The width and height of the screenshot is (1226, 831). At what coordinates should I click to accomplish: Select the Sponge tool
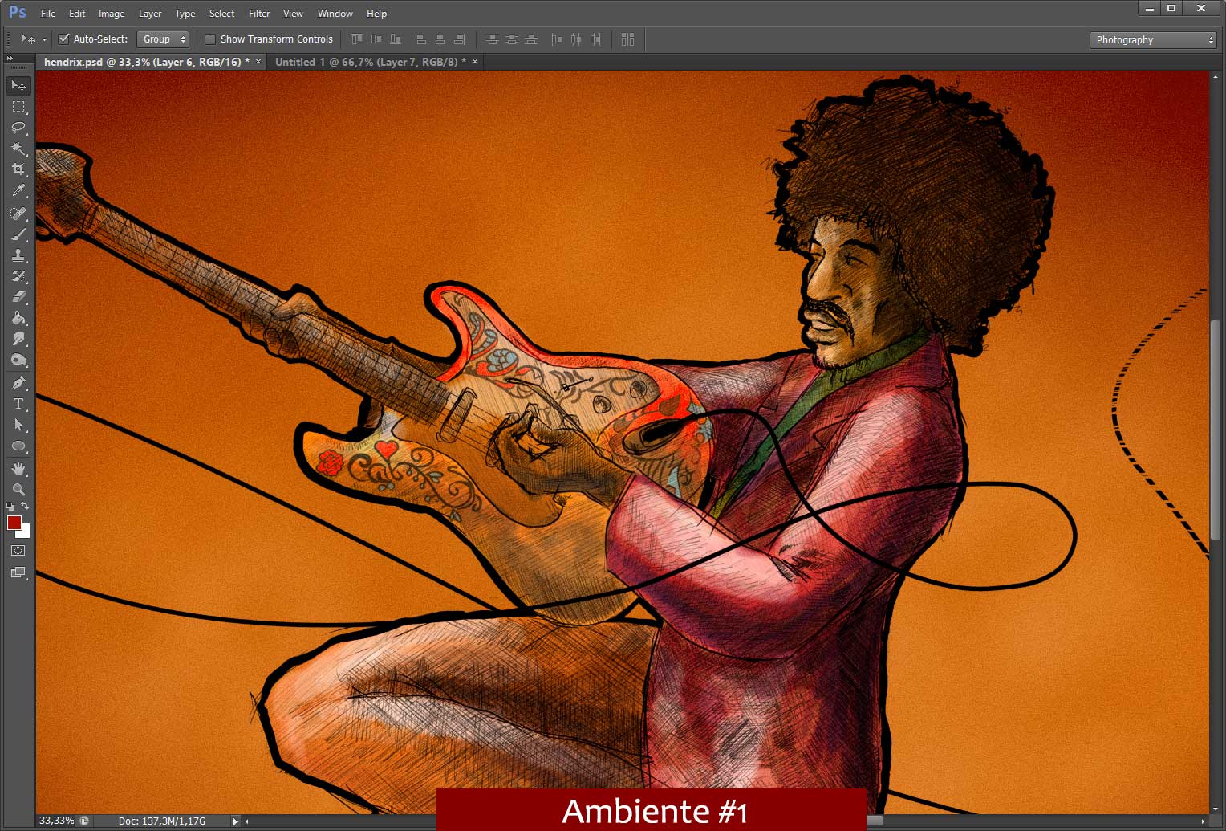pyautogui.click(x=18, y=360)
